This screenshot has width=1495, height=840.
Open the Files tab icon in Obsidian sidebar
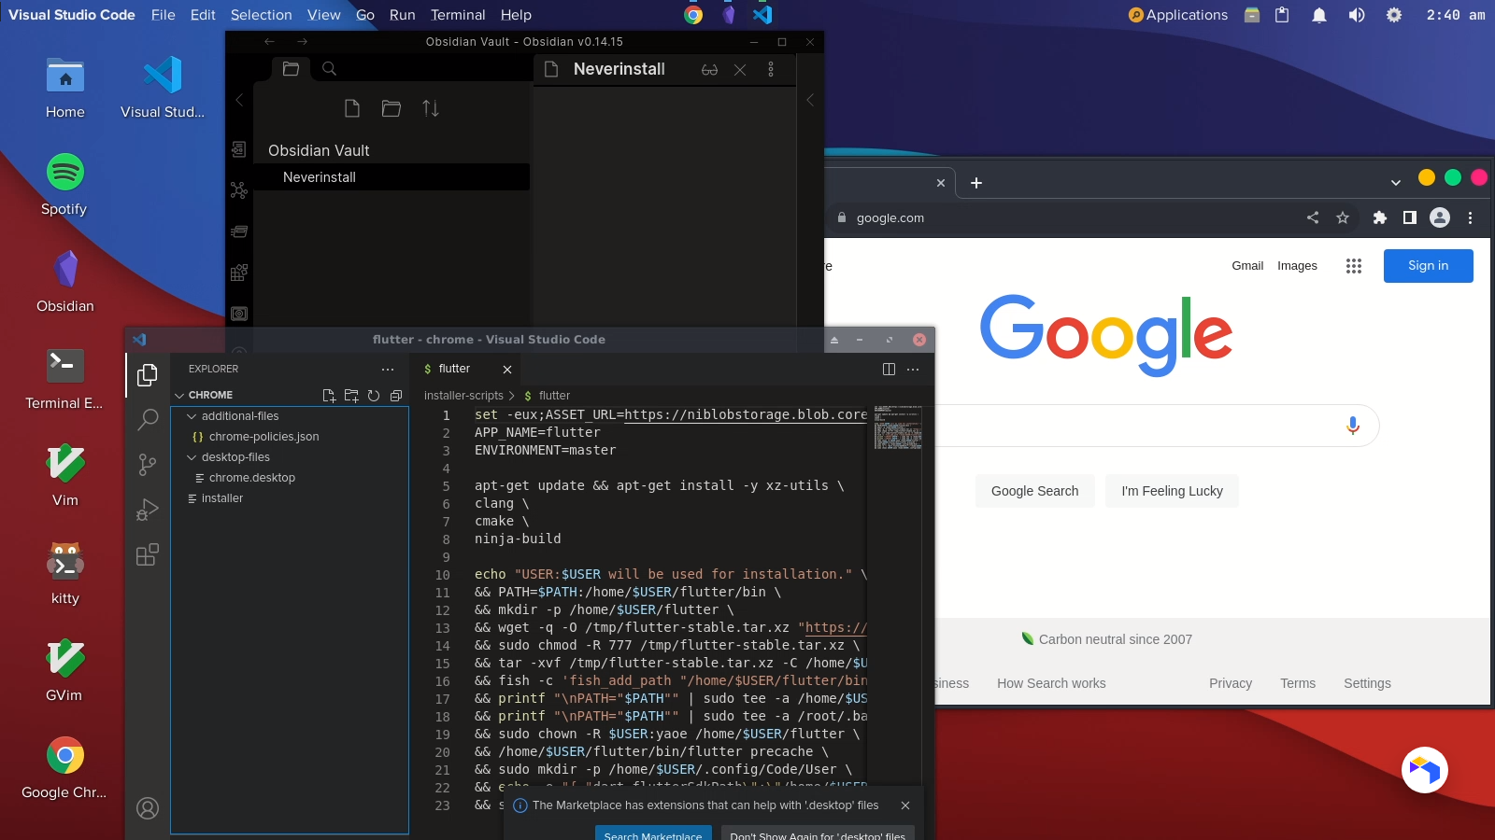(x=291, y=68)
